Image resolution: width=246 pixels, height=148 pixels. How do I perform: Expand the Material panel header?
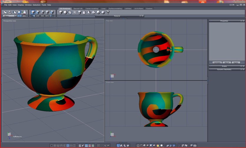(x=117, y=16)
